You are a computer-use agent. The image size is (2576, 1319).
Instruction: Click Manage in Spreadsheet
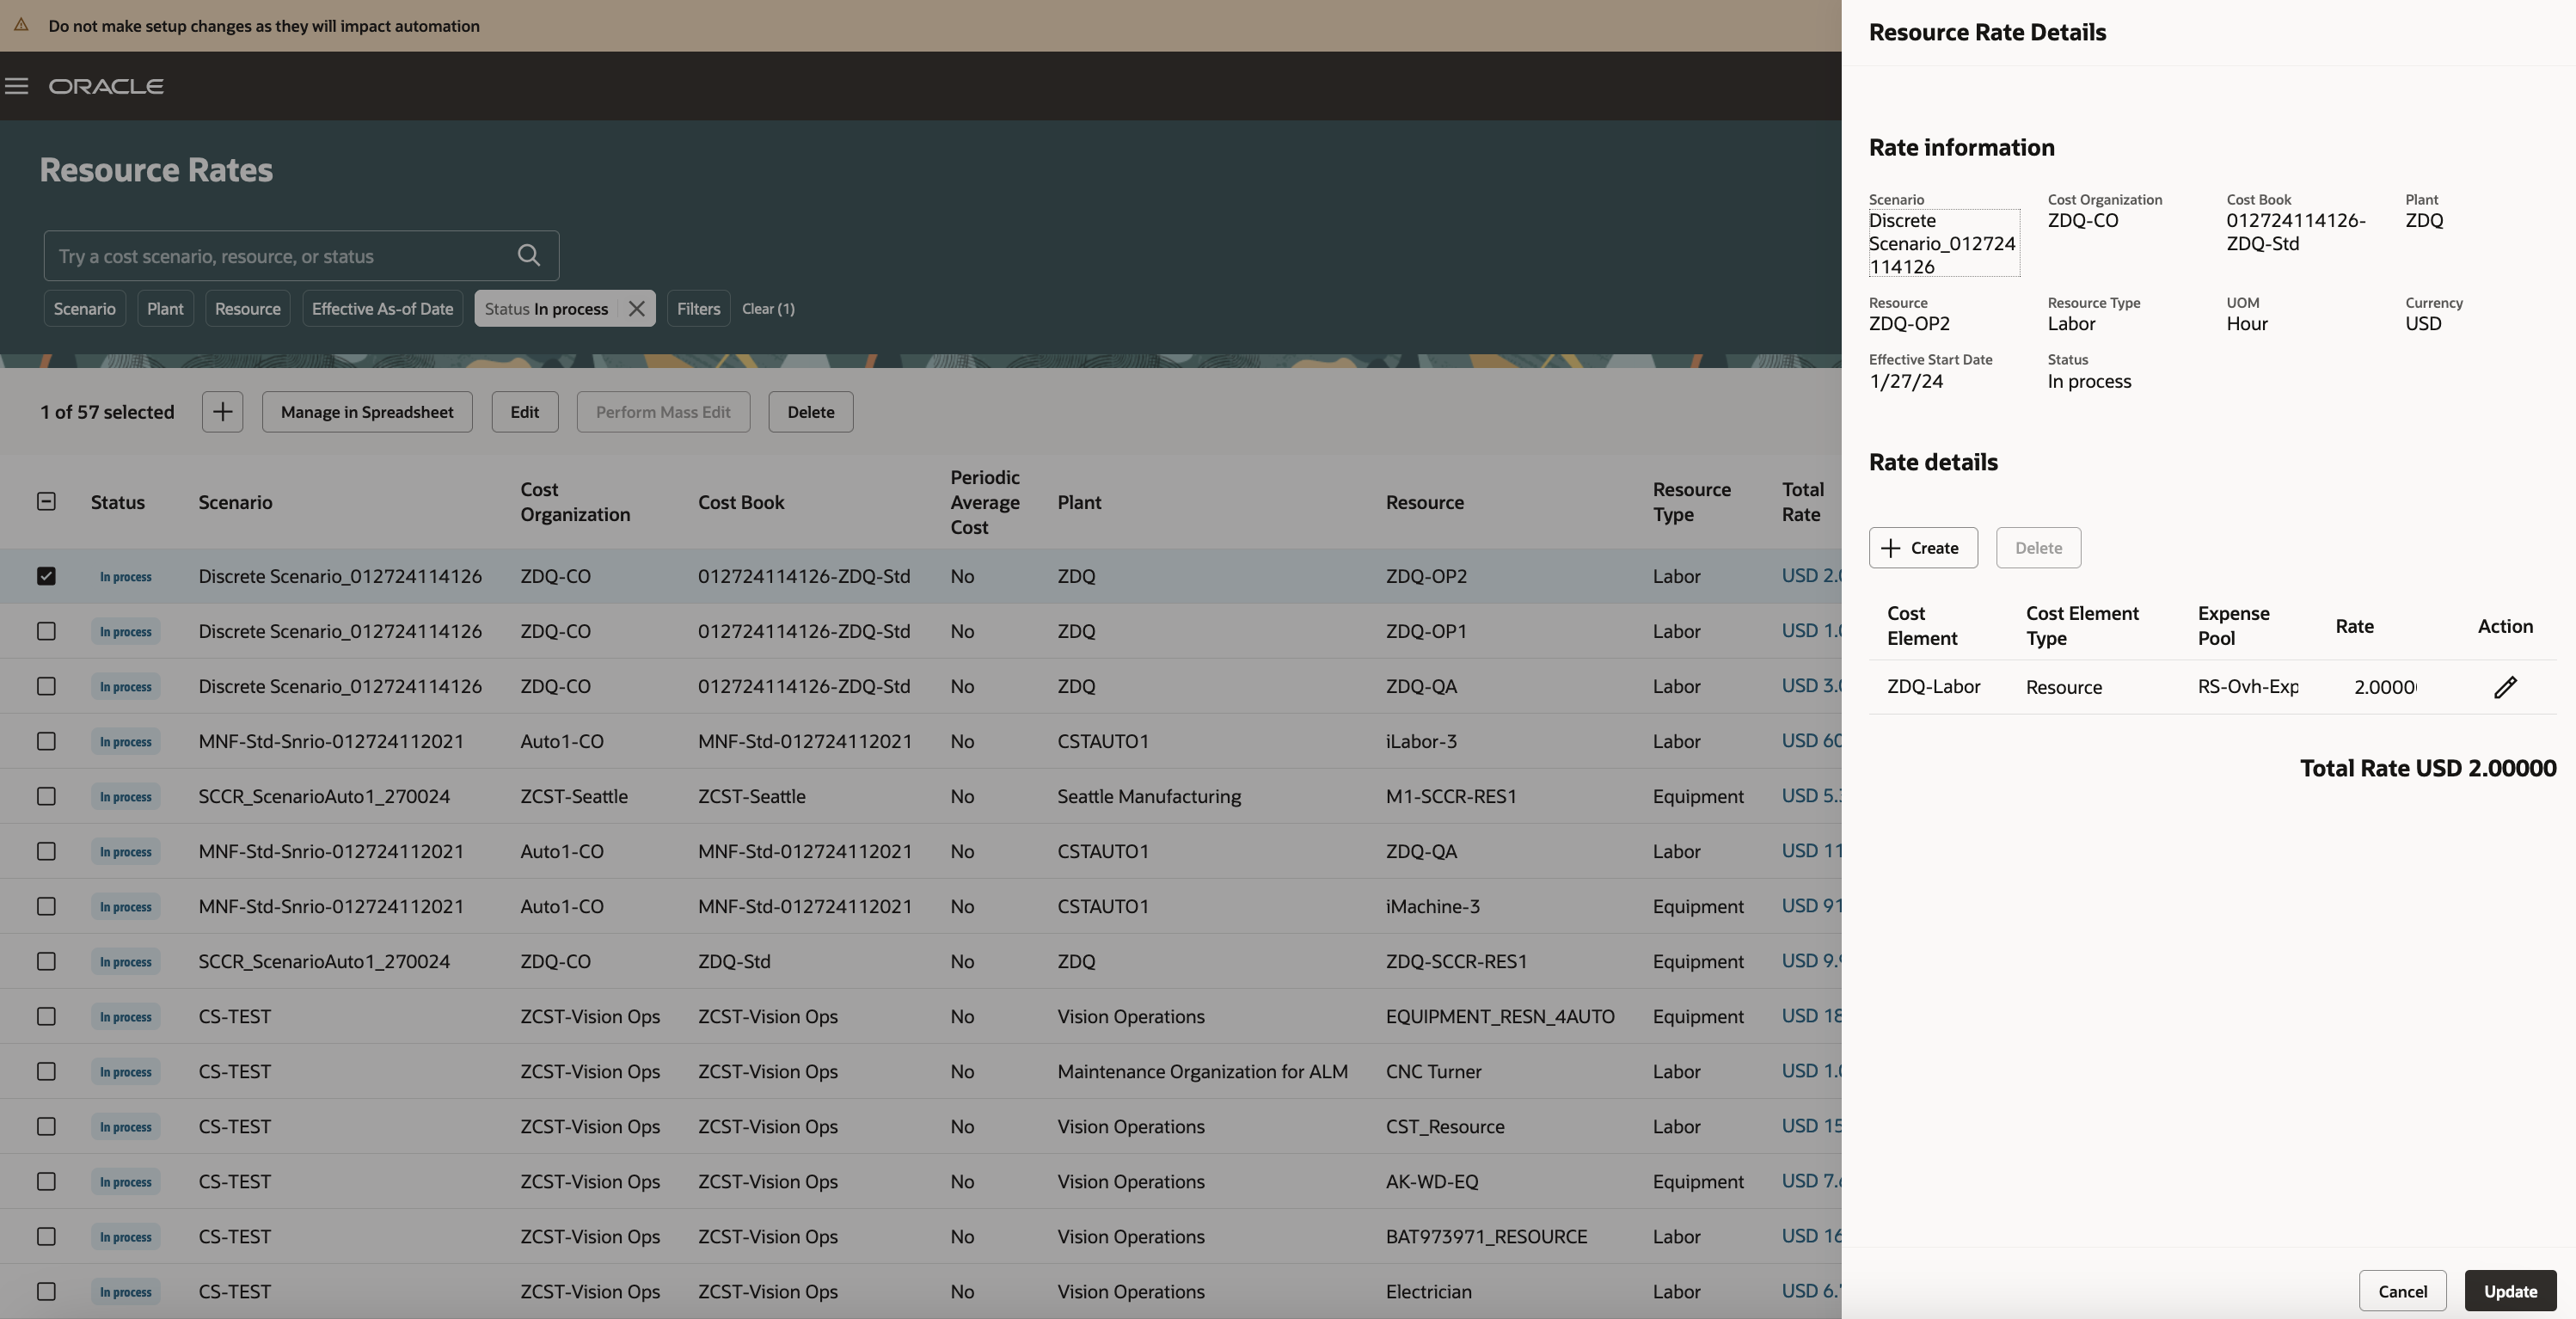point(367,412)
